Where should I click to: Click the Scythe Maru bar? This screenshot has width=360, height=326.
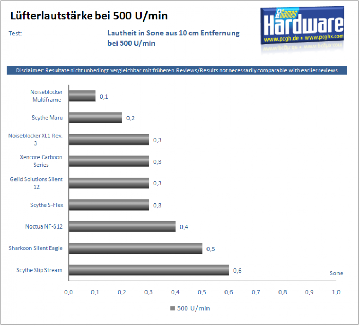pyautogui.click(x=96, y=118)
